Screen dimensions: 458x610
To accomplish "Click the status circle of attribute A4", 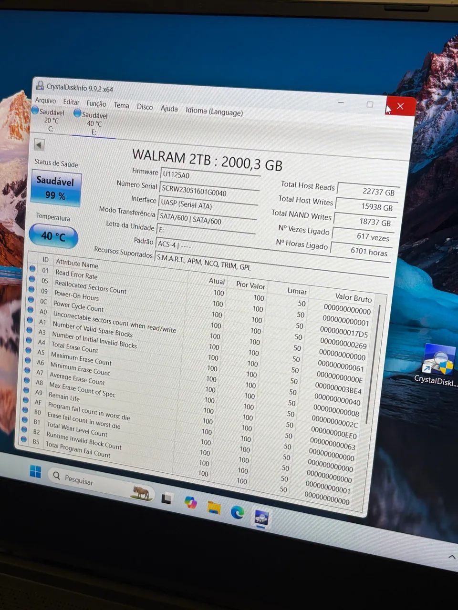I will [x=29, y=340].
